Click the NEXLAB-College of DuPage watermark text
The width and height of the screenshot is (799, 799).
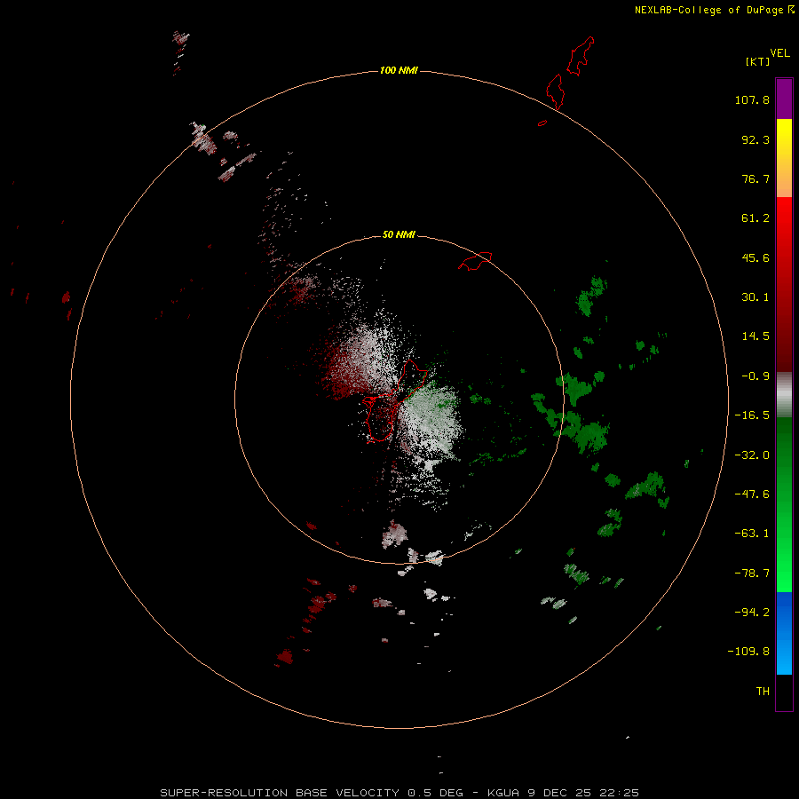tap(714, 10)
